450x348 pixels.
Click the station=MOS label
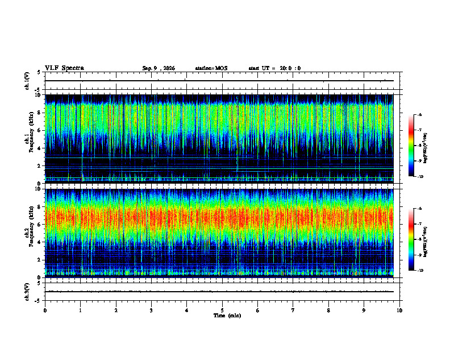211,68
